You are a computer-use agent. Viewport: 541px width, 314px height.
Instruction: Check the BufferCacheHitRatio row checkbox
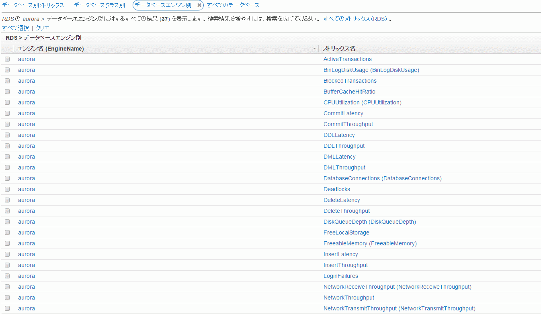click(x=7, y=92)
